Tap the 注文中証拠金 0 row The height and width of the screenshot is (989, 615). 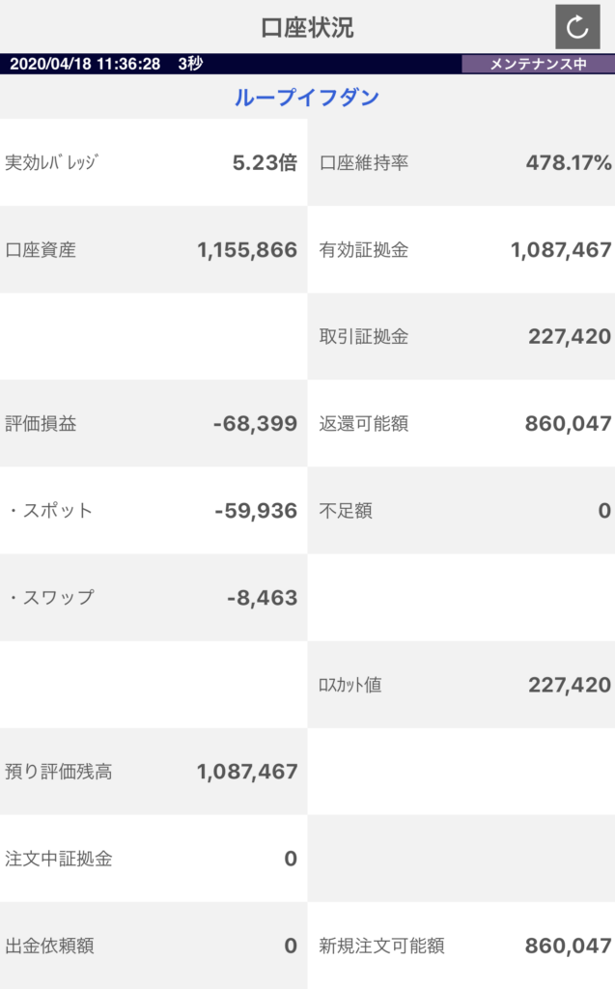click(154, 859)
